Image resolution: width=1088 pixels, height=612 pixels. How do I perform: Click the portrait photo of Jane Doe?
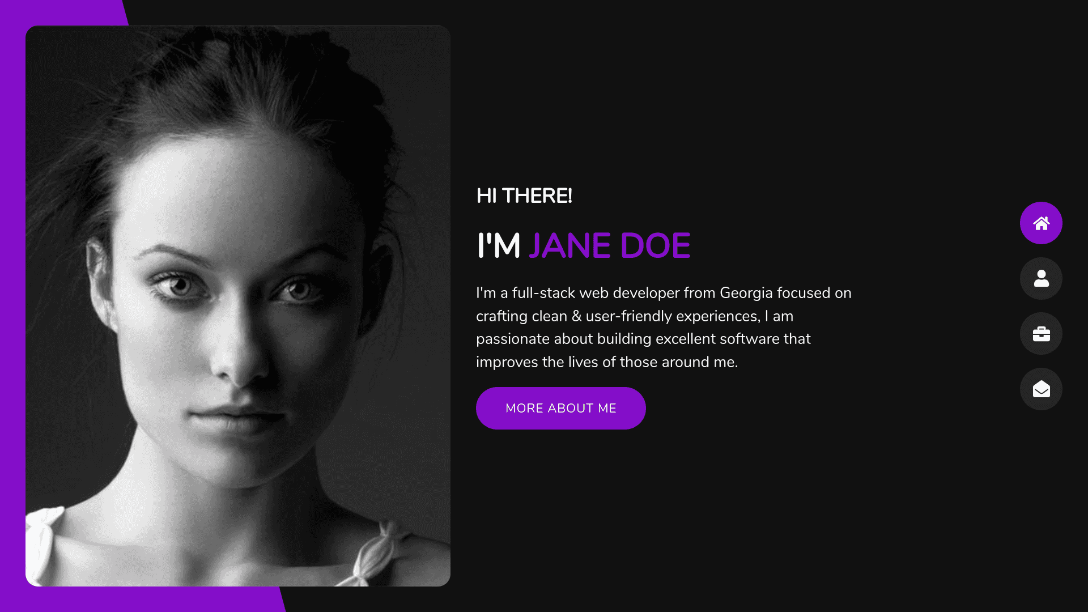tap(237, 306)
